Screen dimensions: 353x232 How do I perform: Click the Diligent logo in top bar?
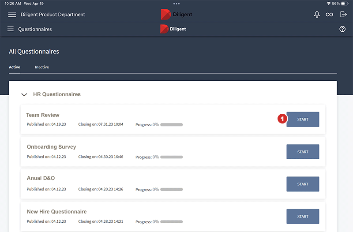coord(176,15)
